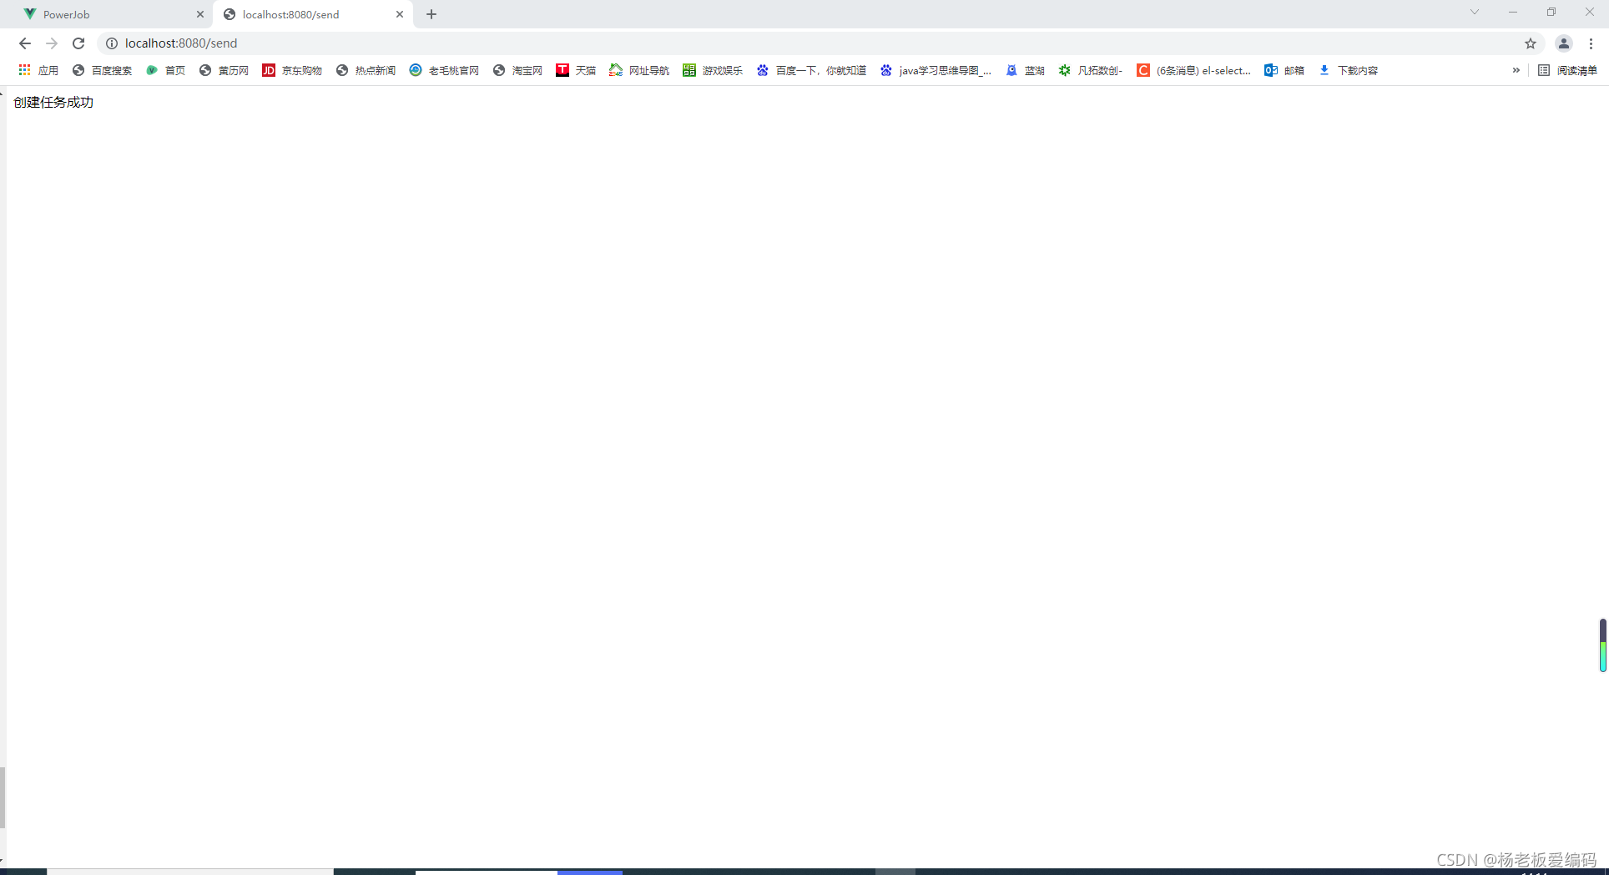View site information icon

112,43
